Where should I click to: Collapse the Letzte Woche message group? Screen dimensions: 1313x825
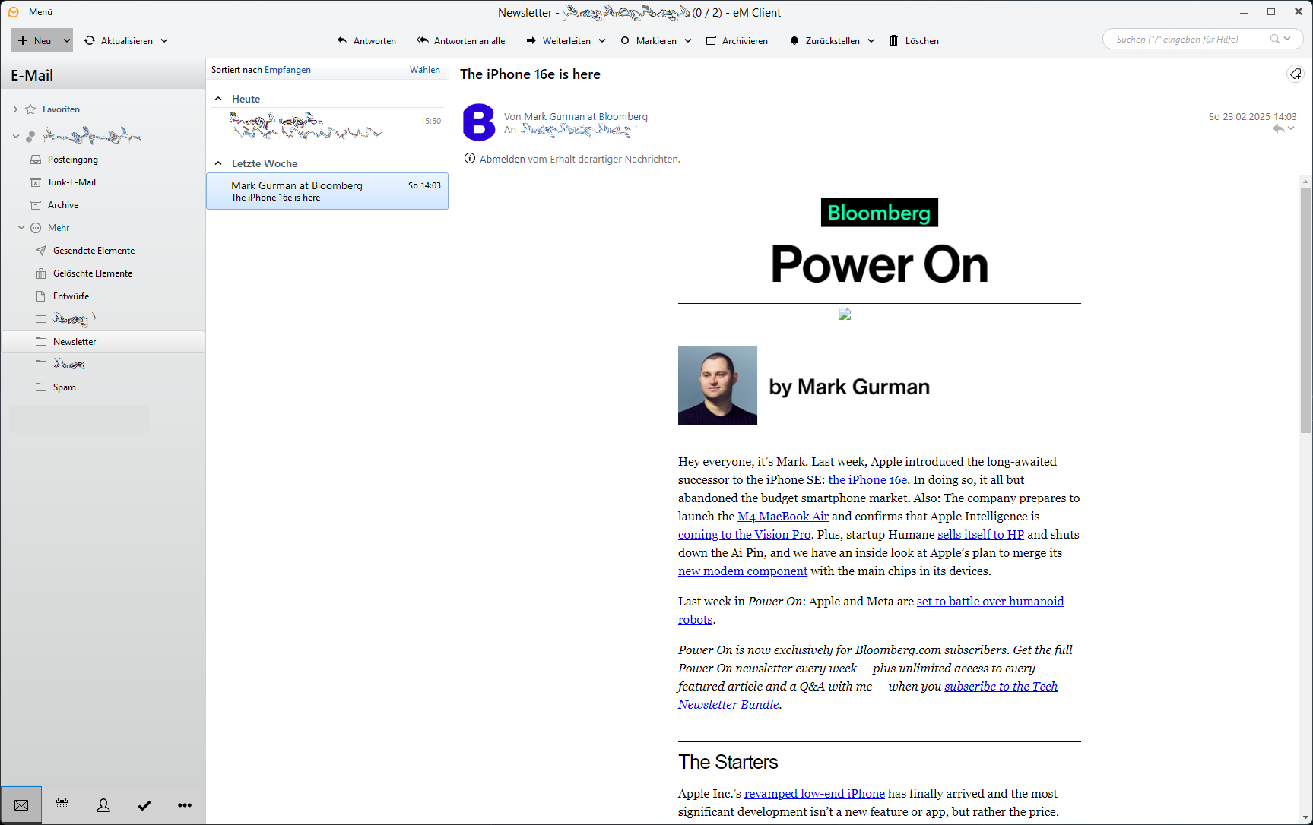click(219, 163)
